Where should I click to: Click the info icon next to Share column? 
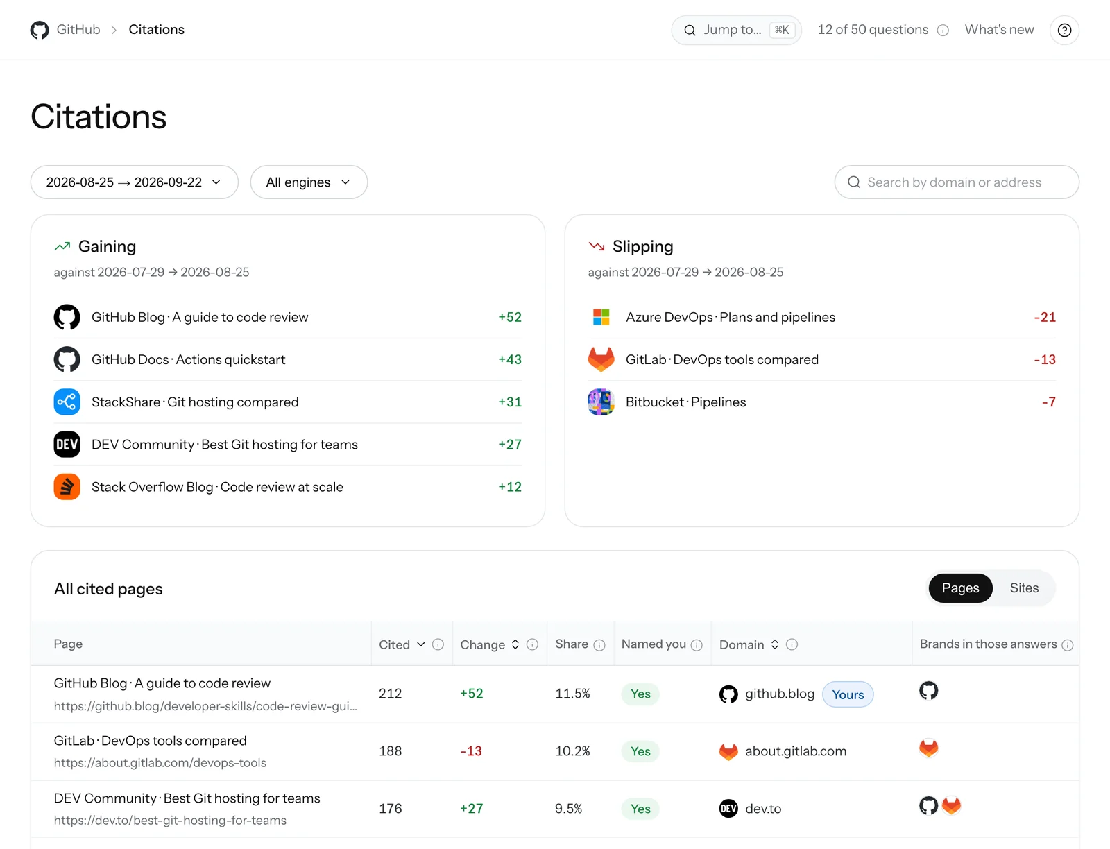pos(599,645)
